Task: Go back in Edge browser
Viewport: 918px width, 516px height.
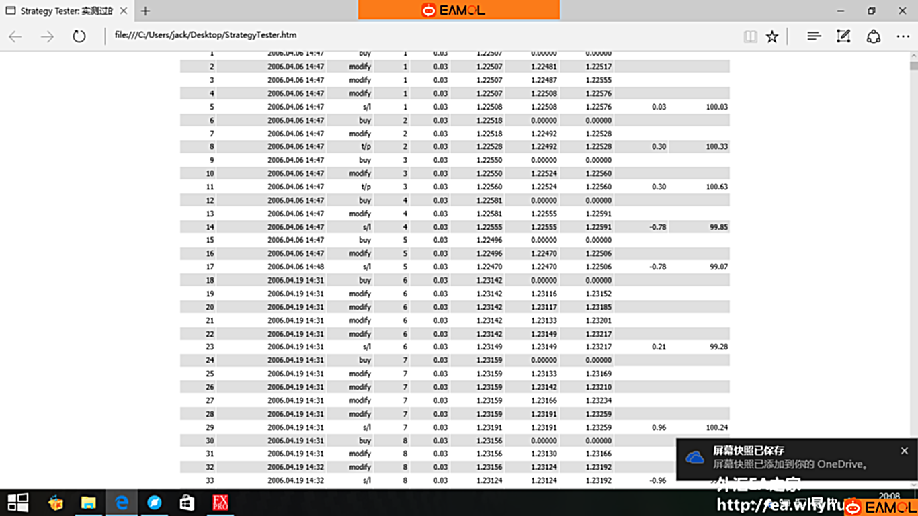Action: [15, 36]
